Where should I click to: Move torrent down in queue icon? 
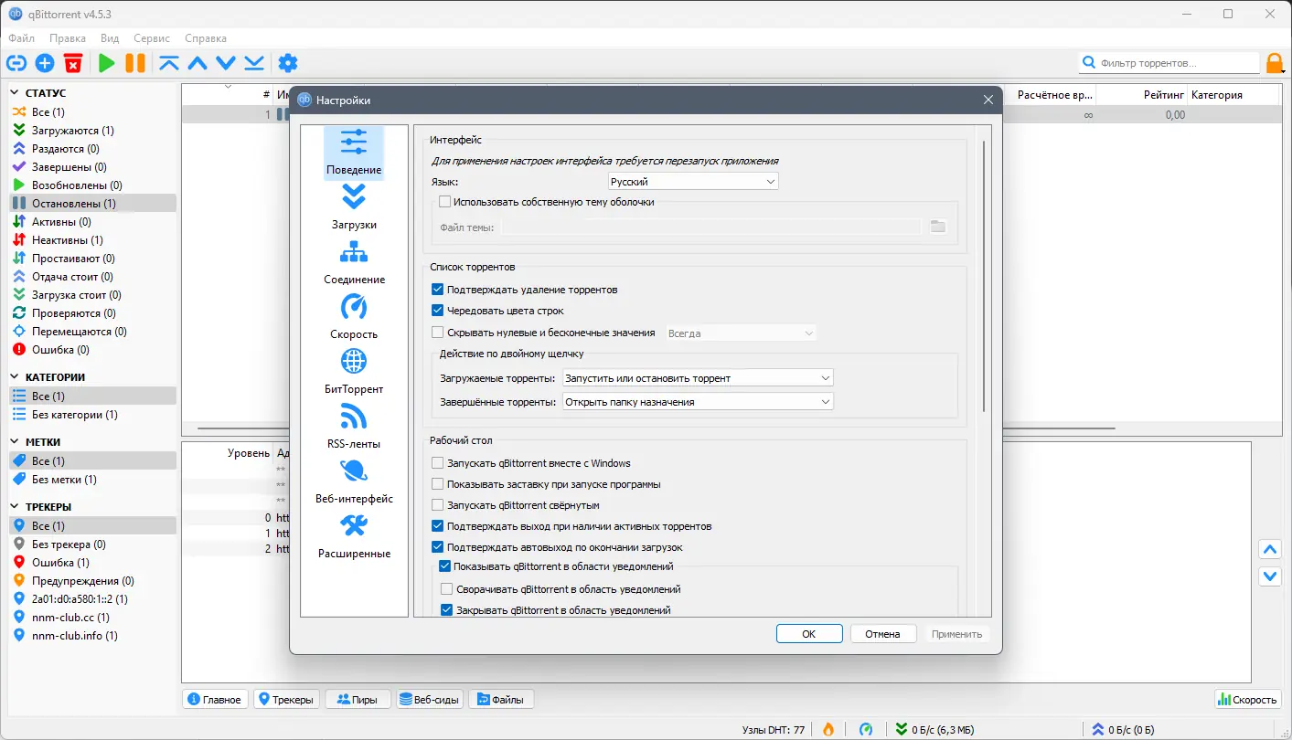pos(226,63)
